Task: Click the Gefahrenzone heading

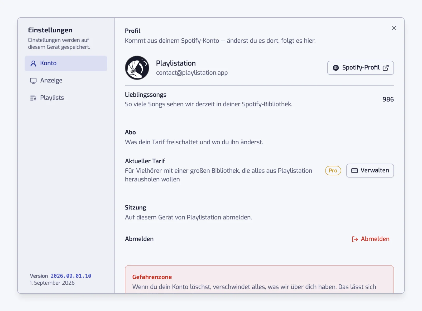Action: pyautogui.click(x=152, y=277)
